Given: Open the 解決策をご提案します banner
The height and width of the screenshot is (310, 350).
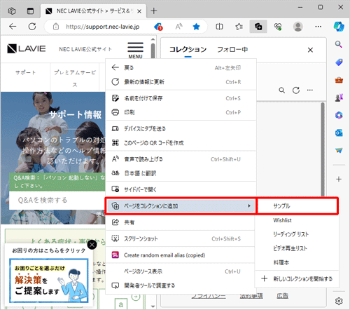Looking at the screenshot, I should pos(49,281).
